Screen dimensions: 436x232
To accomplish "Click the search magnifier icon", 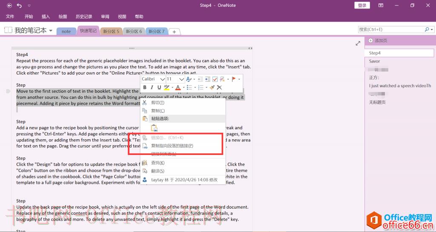I will pyautogui.click(x=427, y=29).
